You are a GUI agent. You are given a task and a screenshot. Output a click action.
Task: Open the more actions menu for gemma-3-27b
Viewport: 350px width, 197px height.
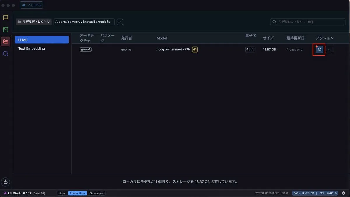click(x=329, y=50)
